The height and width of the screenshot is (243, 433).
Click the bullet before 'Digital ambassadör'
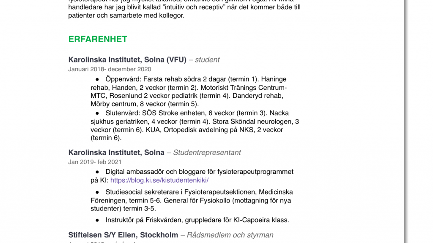[97, 172]
